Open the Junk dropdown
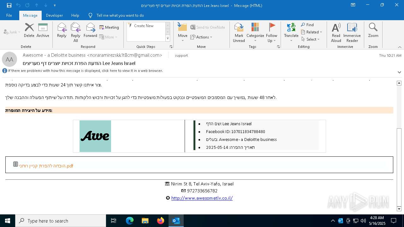 pos(12,32)
